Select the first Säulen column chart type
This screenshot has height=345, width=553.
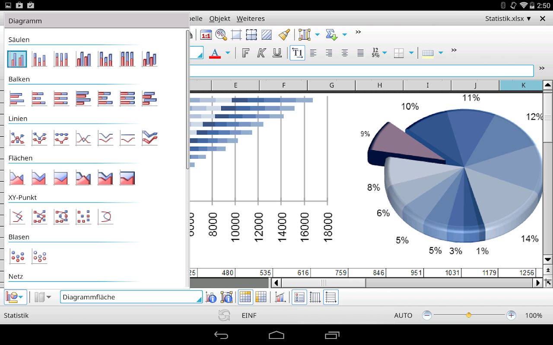[17, 59]
